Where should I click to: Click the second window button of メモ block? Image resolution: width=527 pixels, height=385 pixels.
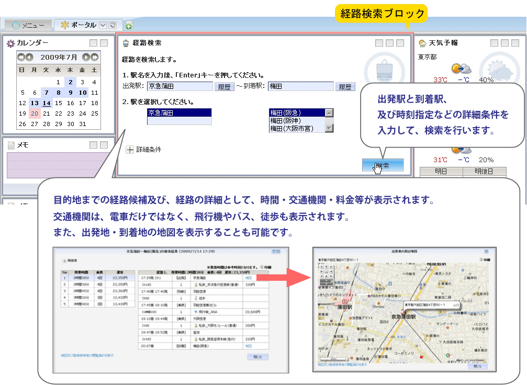pos(104,145)
